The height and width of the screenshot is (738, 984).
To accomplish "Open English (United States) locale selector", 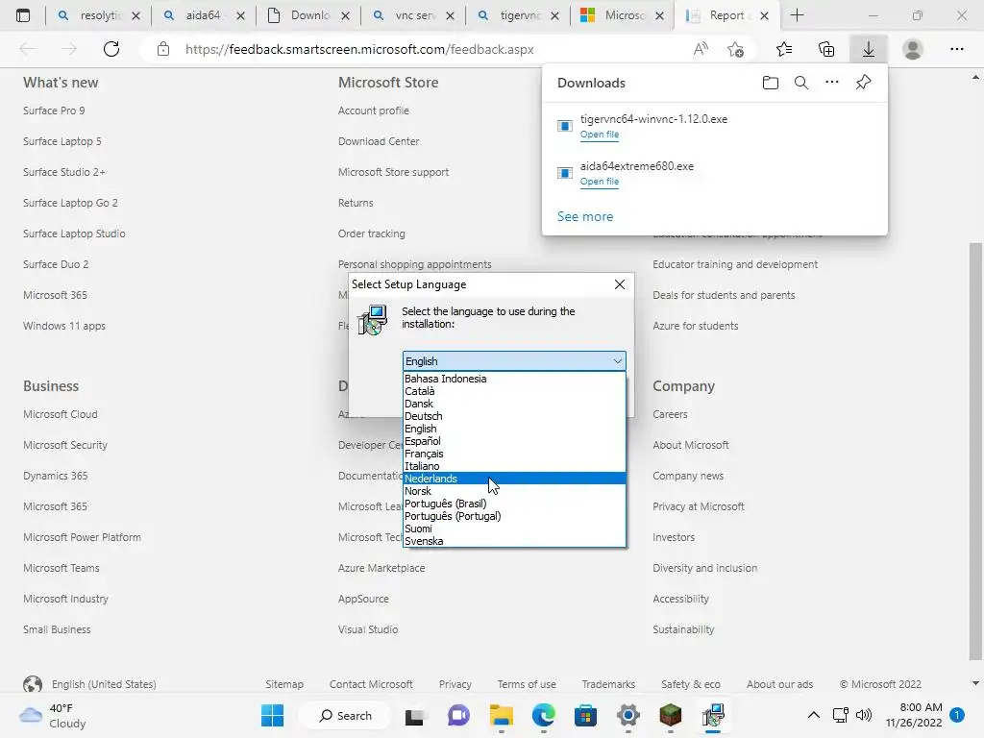I will [89, 684].
